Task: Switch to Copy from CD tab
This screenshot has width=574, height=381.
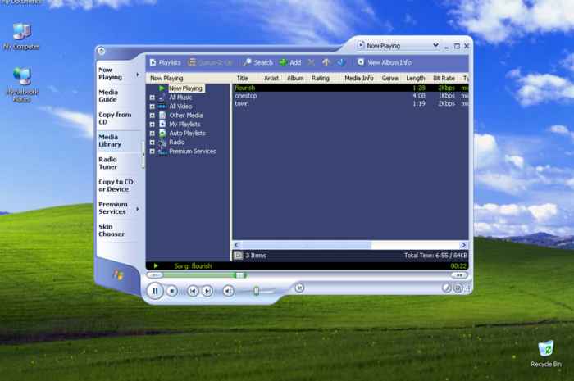Action: (118, 118)
